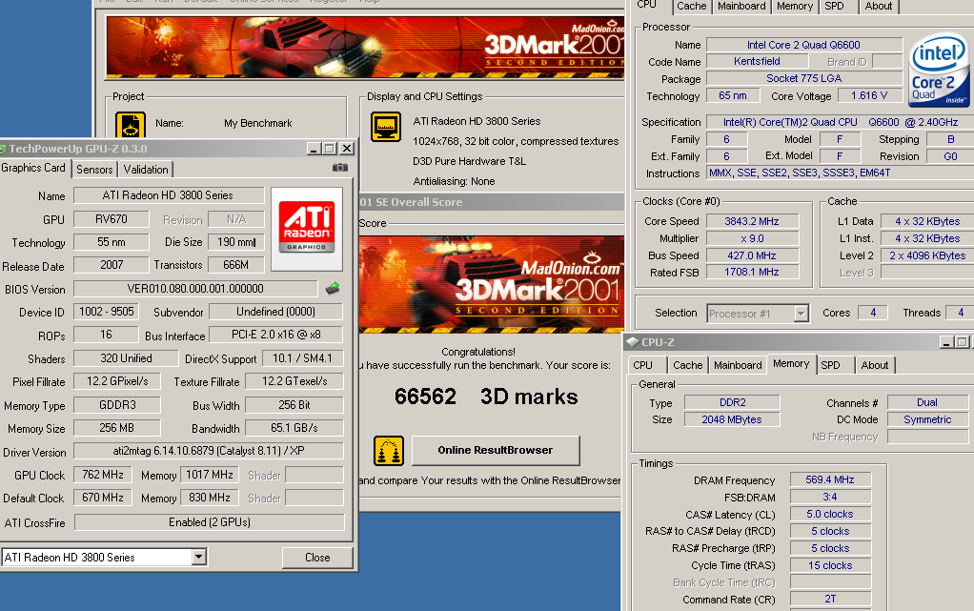This screenshot has width=974, height=611.
Task: Click the DRAM Frequency 569.4 MHz value
Action: tap(830, 479)
